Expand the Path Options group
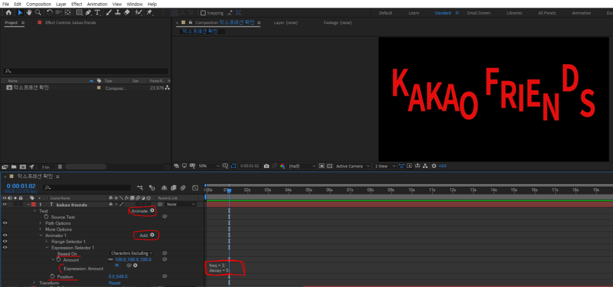This screenshot has width=613, height=287. point(40,223)
